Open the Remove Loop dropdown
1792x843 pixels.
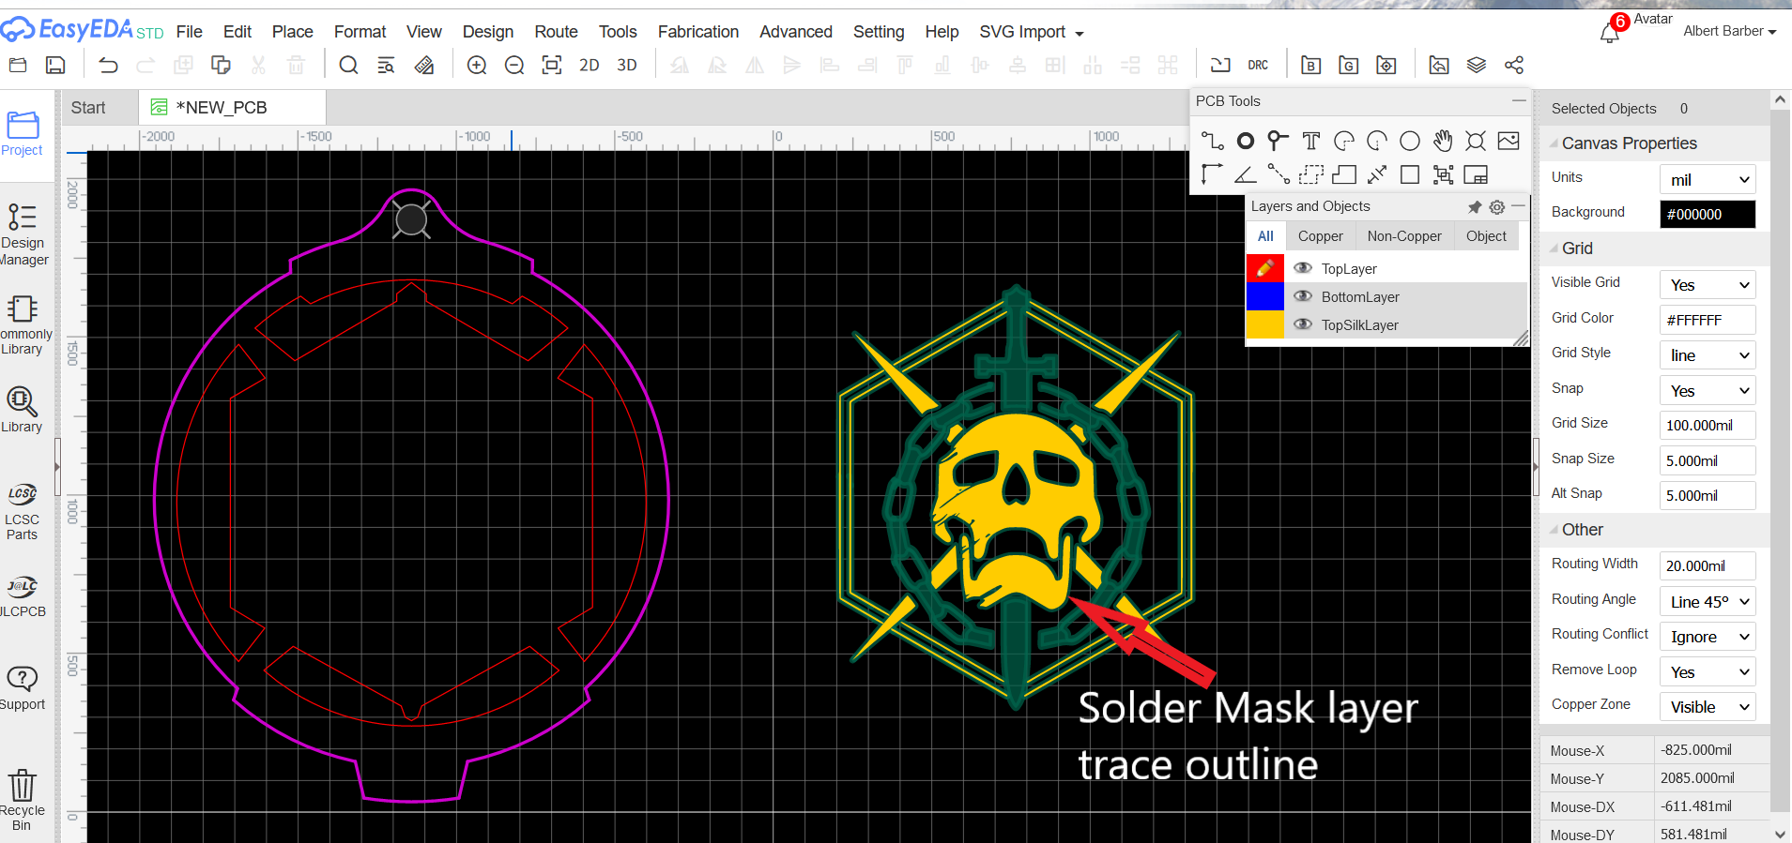1708,672
